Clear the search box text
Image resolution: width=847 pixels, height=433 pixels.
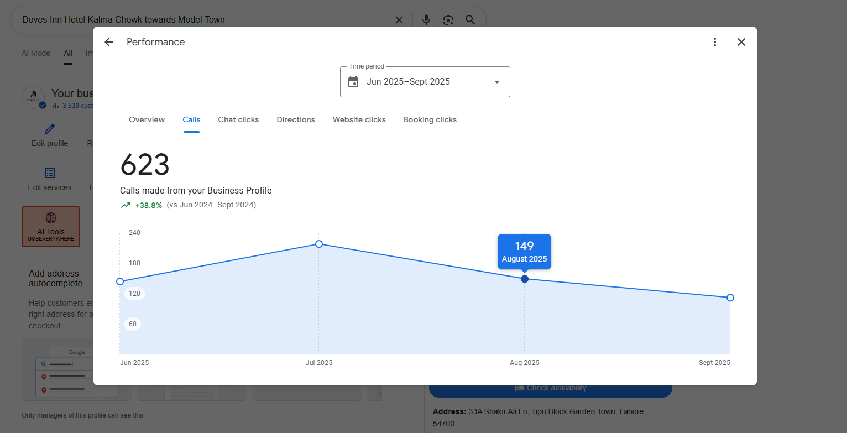[x=399, y=20]
